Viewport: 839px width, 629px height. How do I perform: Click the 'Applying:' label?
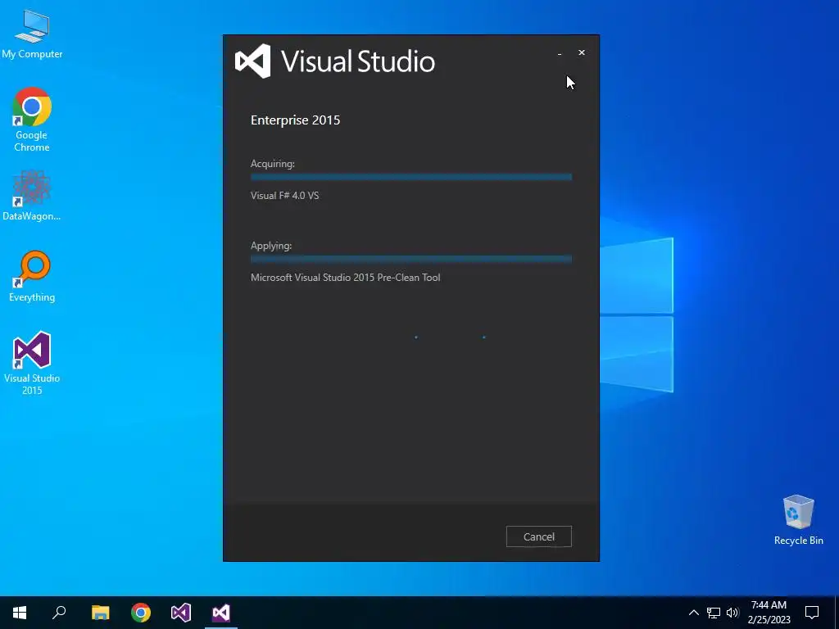[x=271, y=246]
